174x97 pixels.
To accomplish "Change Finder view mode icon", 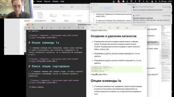I will (x=62, y=7).
